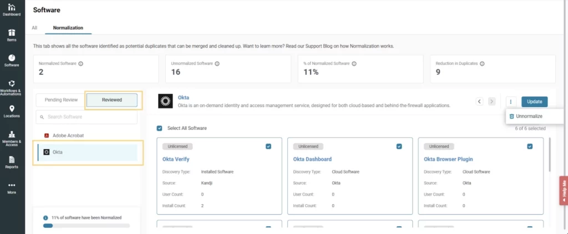
Task: Click the normalized software progress bar
Action: pyautogui.click(x=87, y=226)
